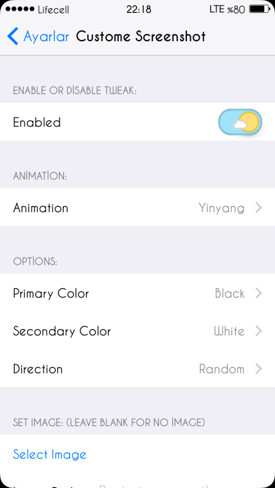Toggle the Enabled weather-style switch
The height and width of the screenshot is (488, 275).
(240, 122)
